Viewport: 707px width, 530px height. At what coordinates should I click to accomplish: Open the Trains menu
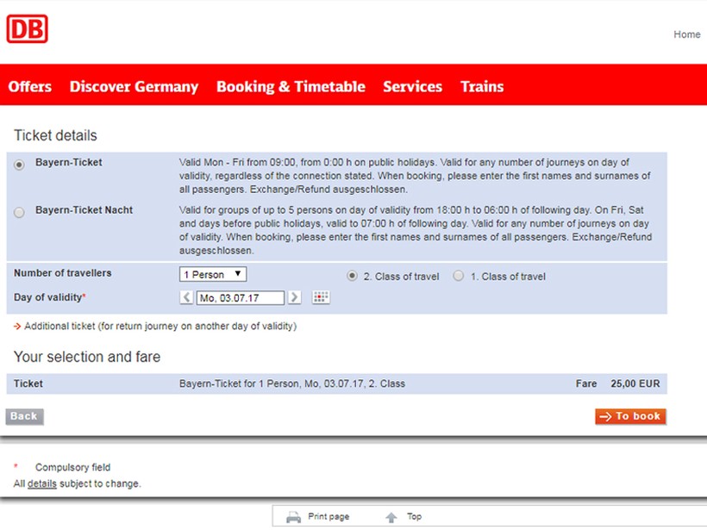coord(482,87)
